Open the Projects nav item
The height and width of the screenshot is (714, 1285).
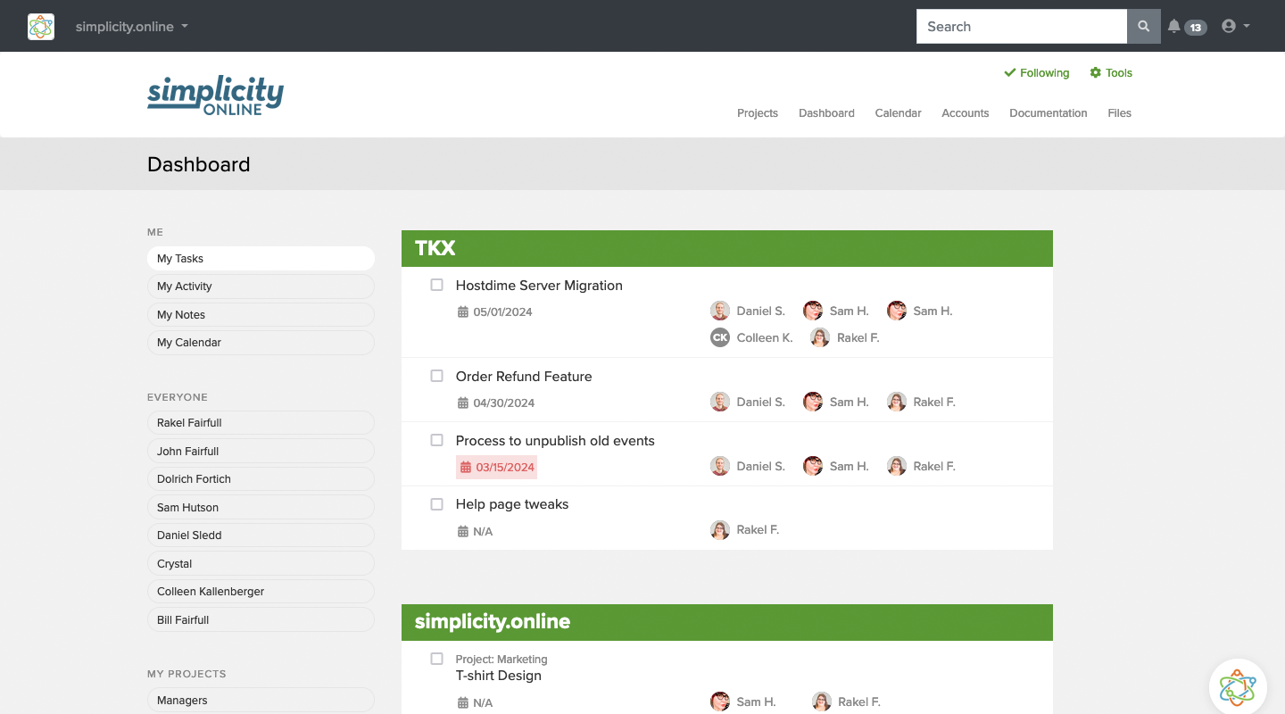758,113
